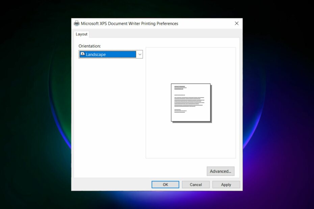Apply the printing preferences
This screenshot has width=314, height=209.
226,185
